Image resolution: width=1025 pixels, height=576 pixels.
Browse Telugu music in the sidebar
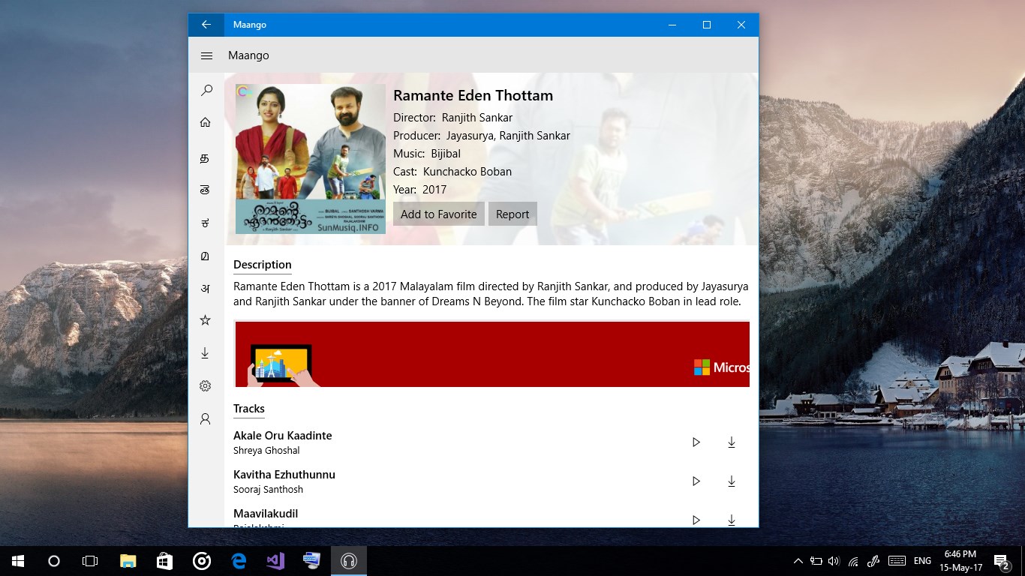(x=204, y=190)
